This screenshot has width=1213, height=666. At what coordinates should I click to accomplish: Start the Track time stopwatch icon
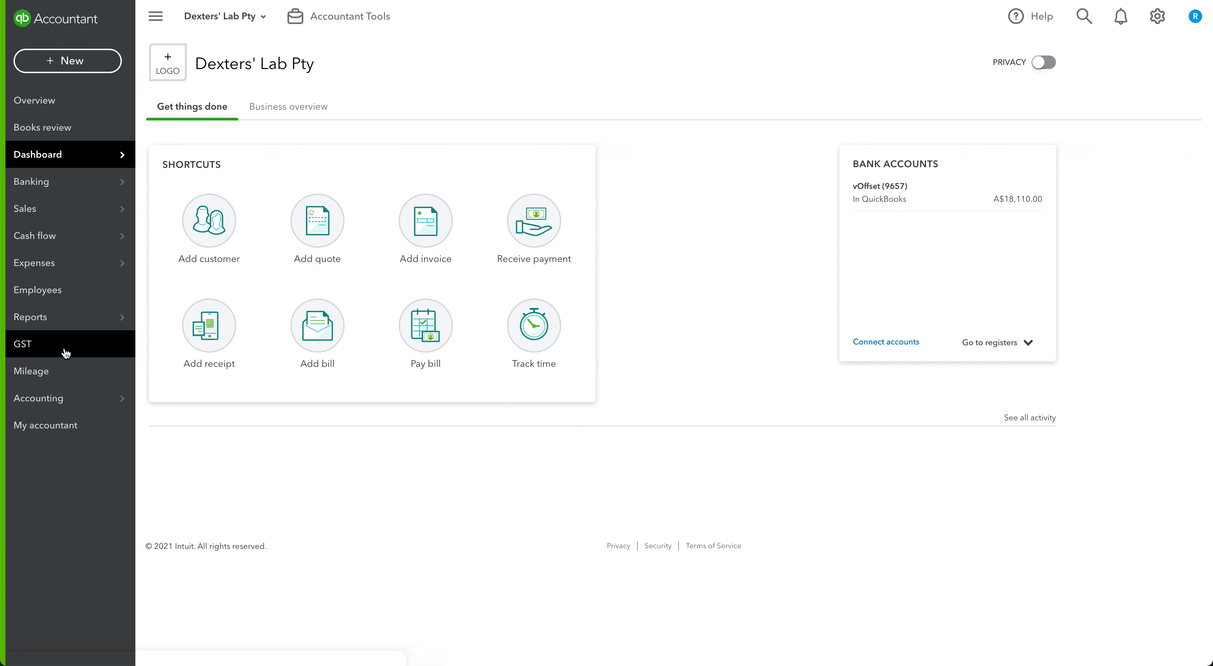click(533, 326)
